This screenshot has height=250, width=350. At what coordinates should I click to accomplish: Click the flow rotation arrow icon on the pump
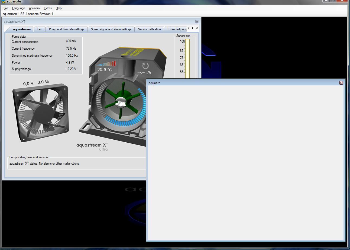(x=145, y=66)
